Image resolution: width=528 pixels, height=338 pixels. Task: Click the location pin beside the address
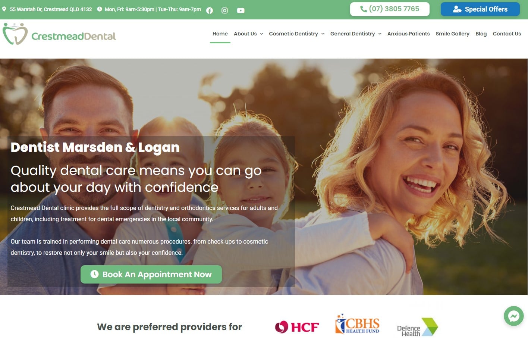(x=4, y=9)
